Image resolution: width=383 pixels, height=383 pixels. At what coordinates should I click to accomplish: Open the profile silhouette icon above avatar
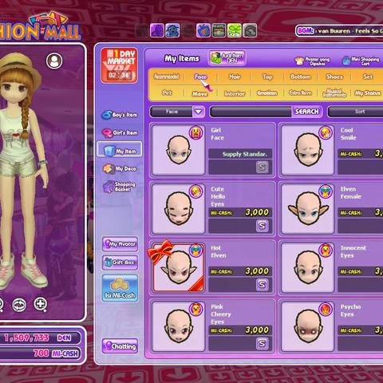tap(54, 61)
